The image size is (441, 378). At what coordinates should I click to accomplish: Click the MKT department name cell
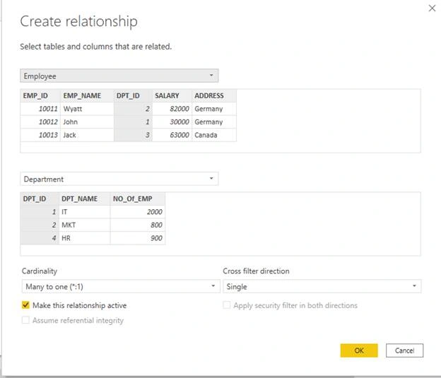[x=84, y=225]
